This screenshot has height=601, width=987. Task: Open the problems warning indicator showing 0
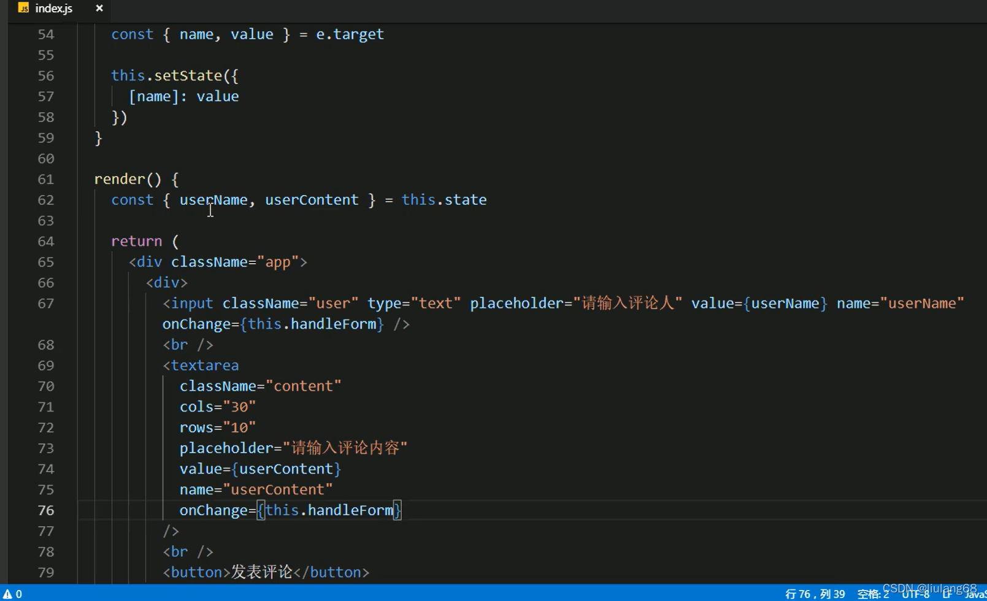(12, 594)
